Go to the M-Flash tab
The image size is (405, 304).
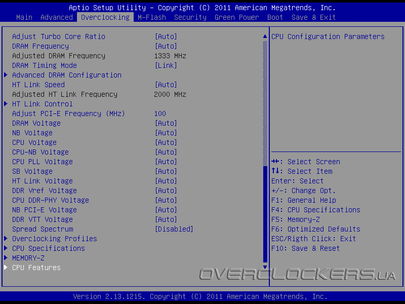(x=151, y=17)
